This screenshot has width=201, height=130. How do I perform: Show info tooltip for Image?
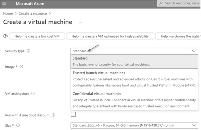(x=21, y=66)
